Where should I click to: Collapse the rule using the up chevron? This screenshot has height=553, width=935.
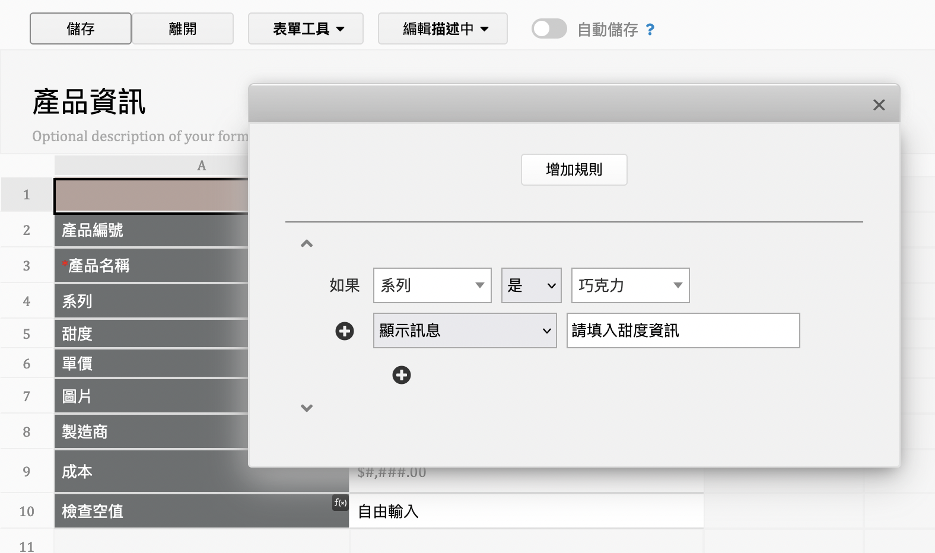tap(307, 243)
